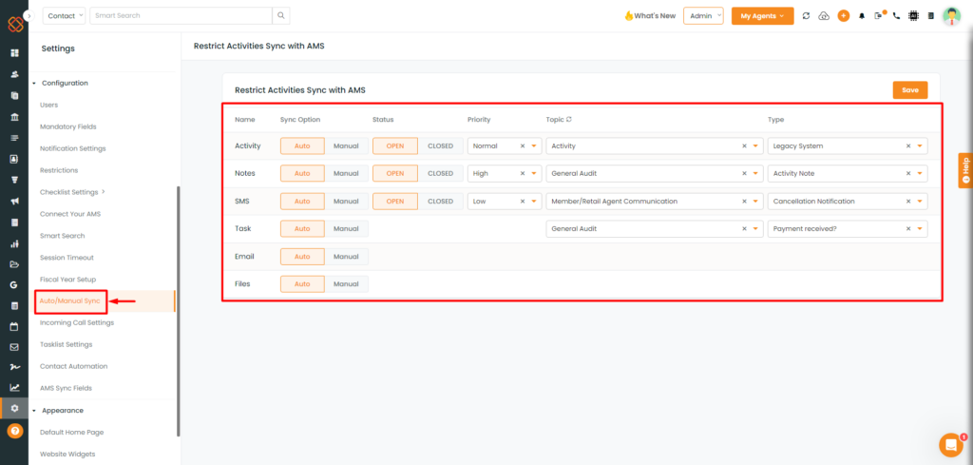Image resolution: width=973 pixels, height=465 pixels.
Task: Open Notification Settings
Action: point(72,148)
